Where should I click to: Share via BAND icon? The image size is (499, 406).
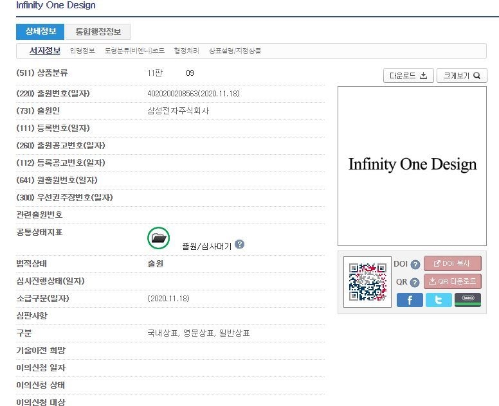pos(468,300)
